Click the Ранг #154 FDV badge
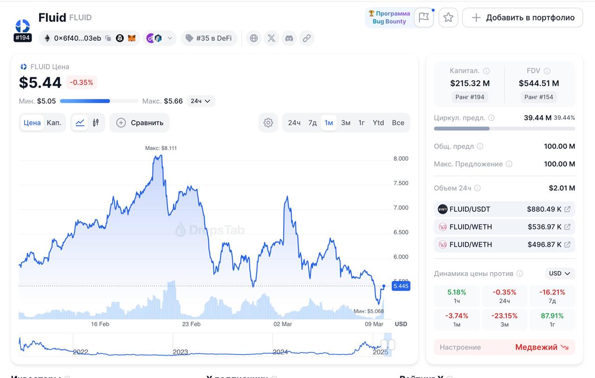The width and height of the screenshot is (595, 378). [x=539, y=97]
